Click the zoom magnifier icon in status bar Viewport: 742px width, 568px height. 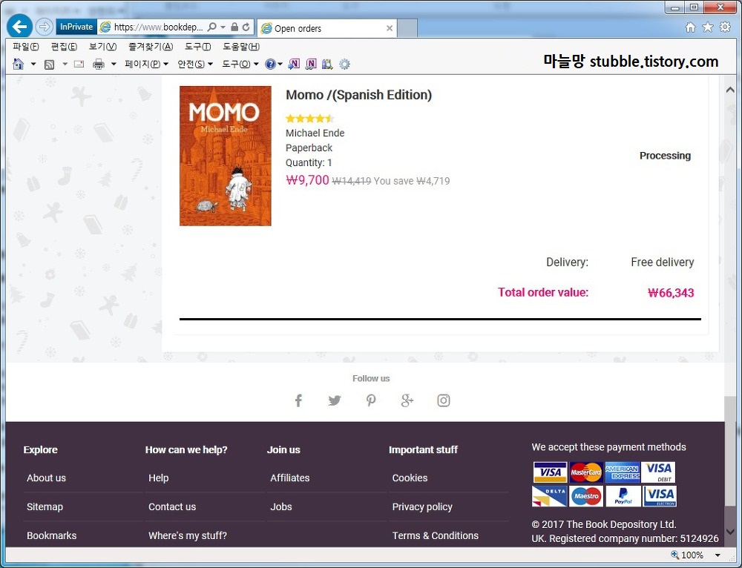(x=674, y=555)
